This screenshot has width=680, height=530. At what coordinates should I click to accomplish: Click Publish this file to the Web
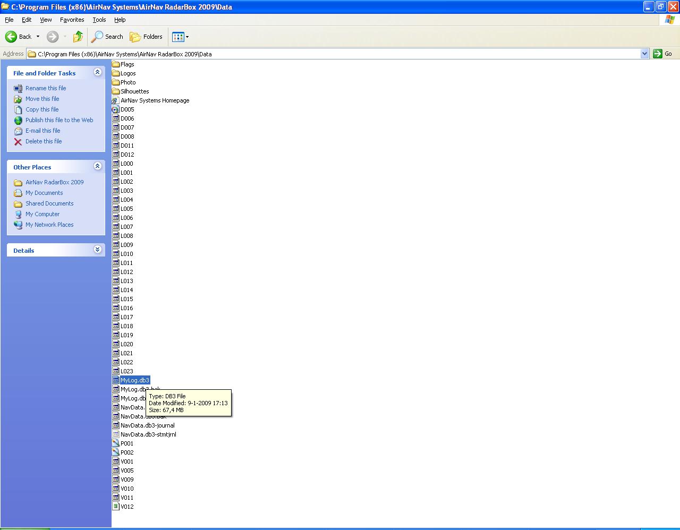(59, 120)
